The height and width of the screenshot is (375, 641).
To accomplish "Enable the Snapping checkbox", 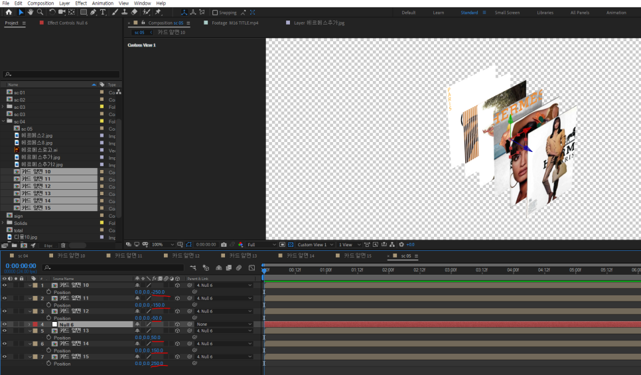I will tap(215, 13).
